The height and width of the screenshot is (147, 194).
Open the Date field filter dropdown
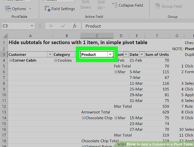pos(142,54)
